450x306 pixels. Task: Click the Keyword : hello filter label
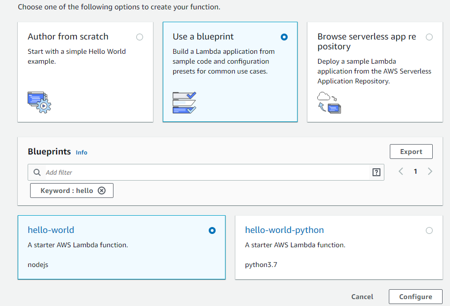pos(67,191)
